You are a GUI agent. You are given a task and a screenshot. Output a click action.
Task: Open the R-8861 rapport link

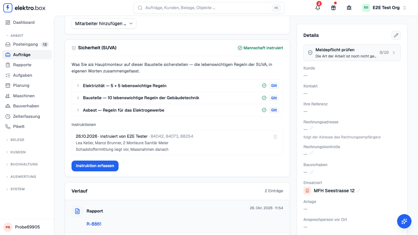[x=94, y=224]
